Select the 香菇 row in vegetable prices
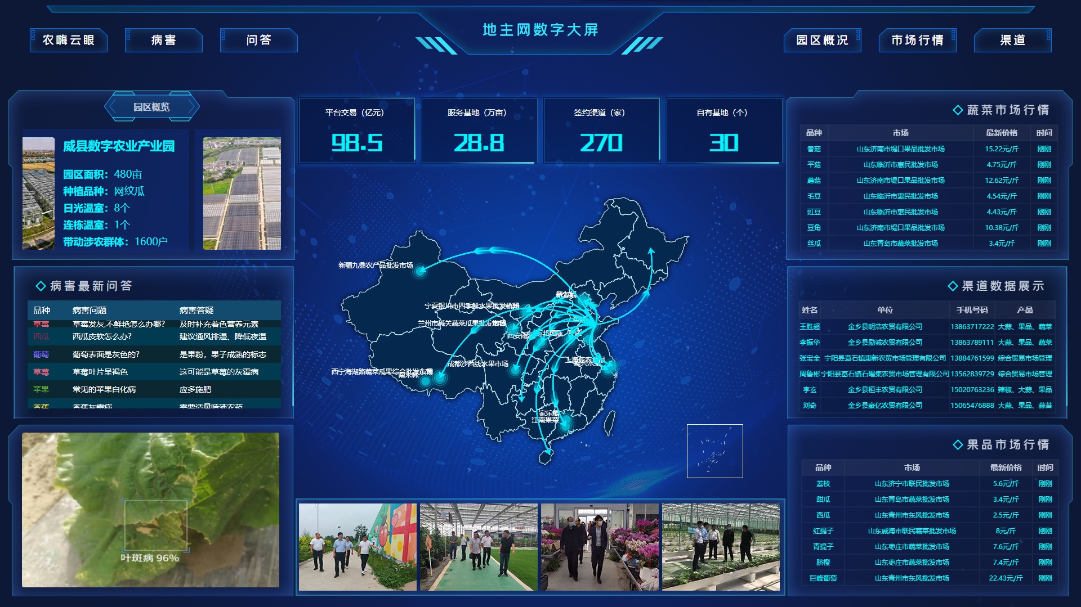The width and height of the screenshot is (1081, 607). (928, 149)
